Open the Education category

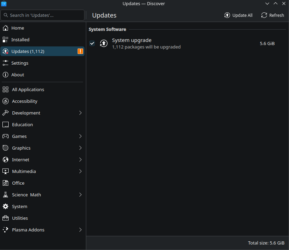(x=42, y=124)
